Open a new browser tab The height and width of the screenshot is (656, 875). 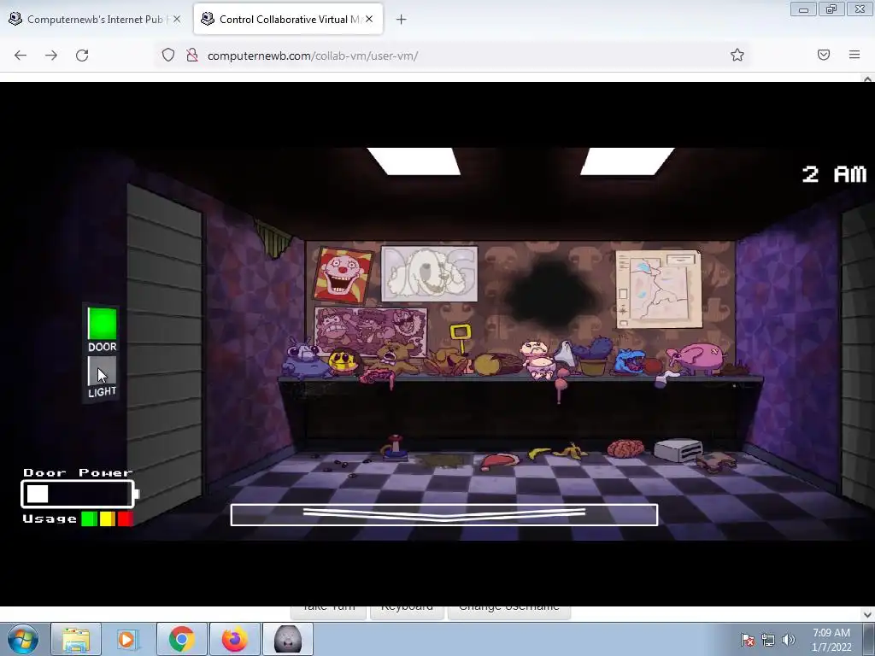pyautogui.click(x=401, y=20)
